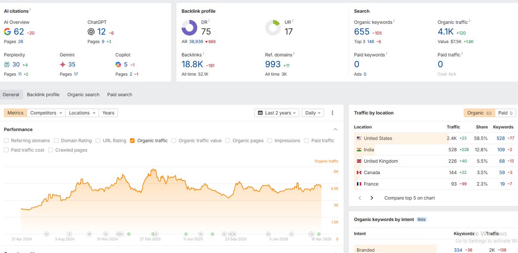518x253 pixels.
Task: Open the Last 2 years date dropdown
Action: [277, 113]
